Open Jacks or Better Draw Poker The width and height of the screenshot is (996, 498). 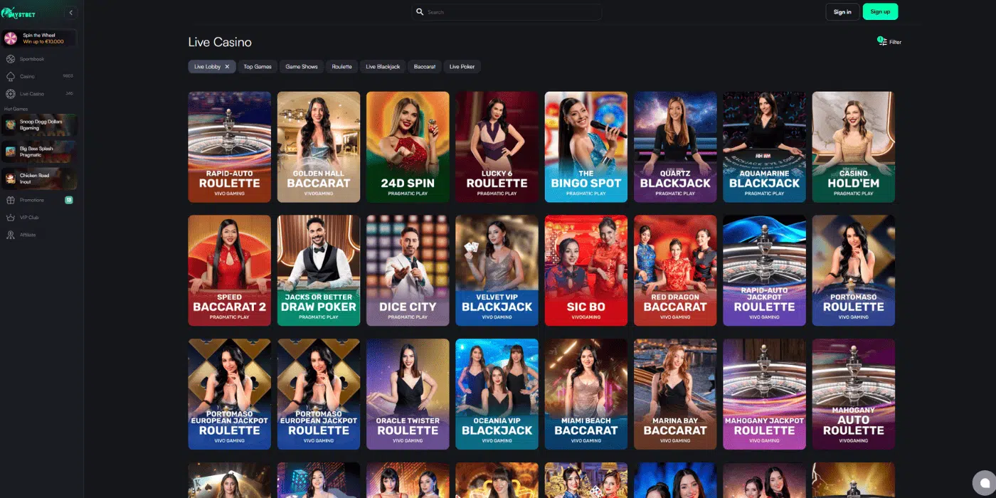[x=319, y=270]
